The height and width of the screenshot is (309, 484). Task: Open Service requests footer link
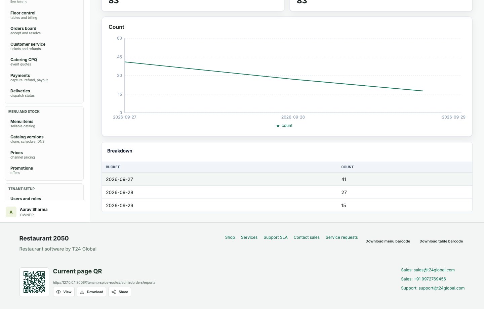point(341,237)
